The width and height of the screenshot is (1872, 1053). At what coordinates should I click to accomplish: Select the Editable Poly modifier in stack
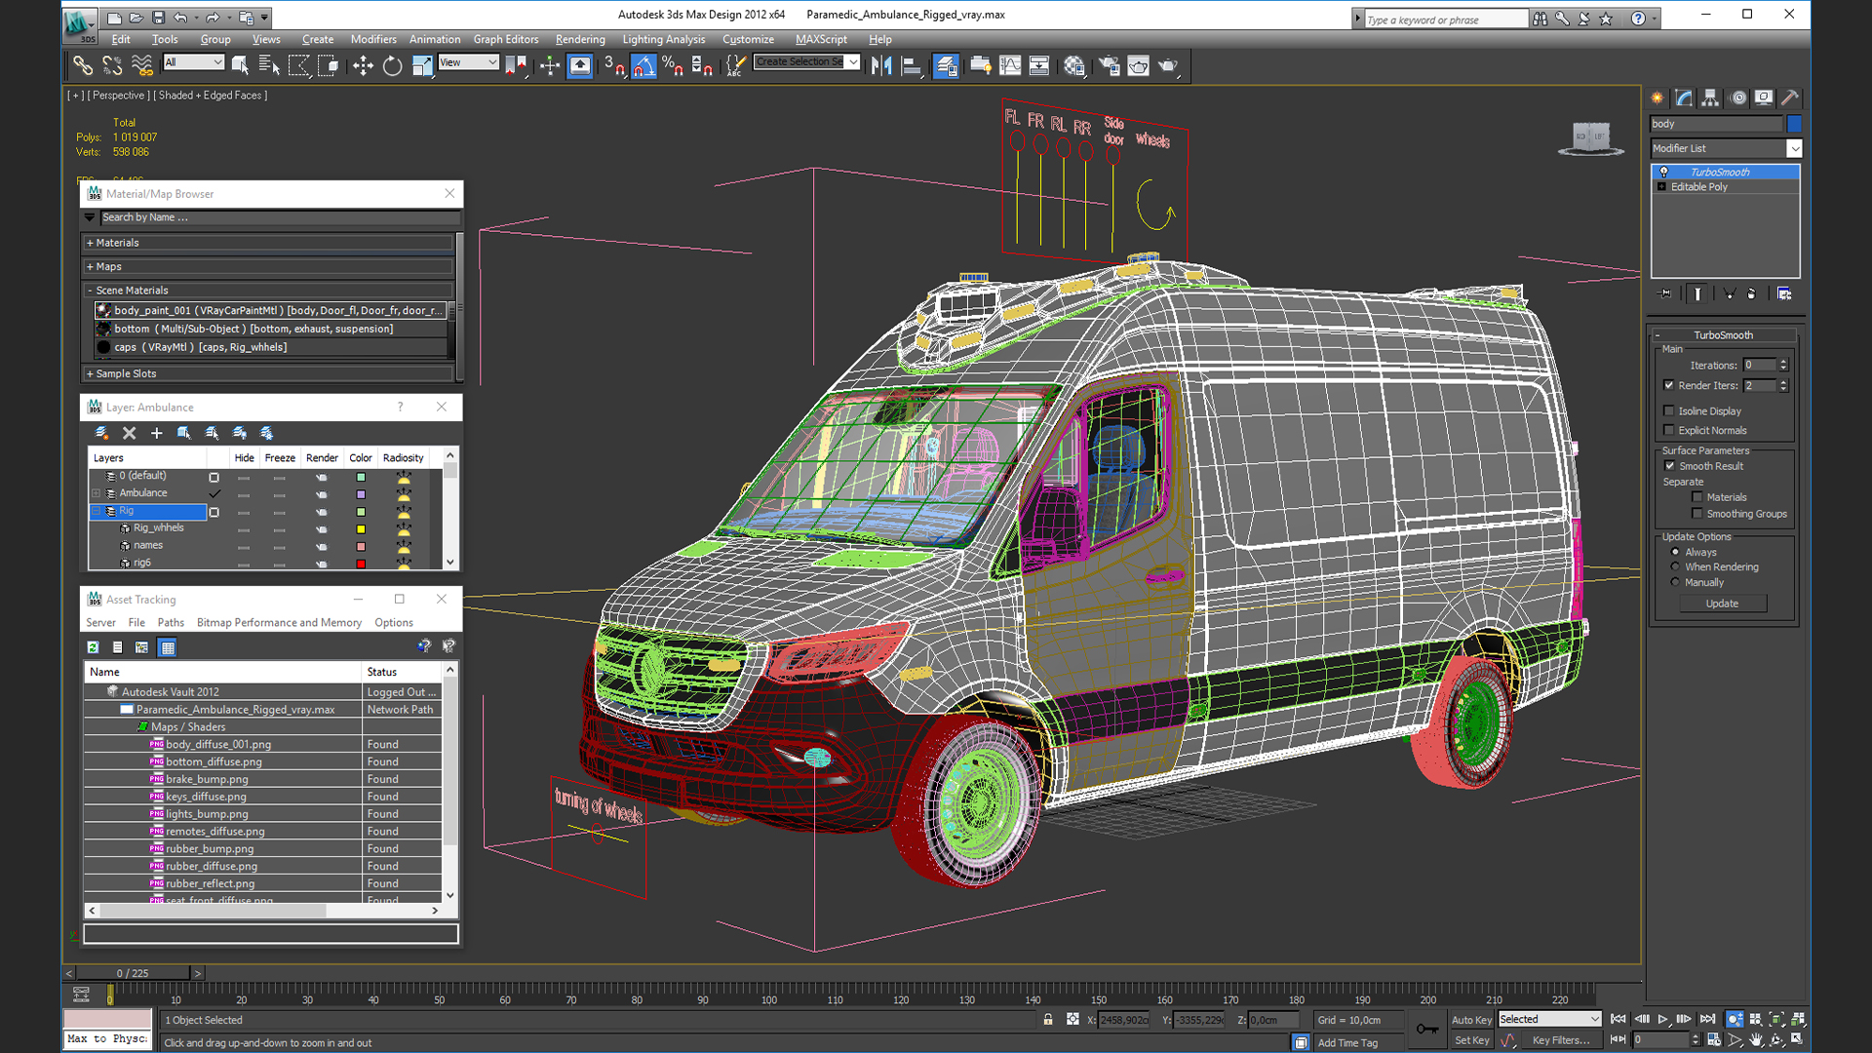1698,187
